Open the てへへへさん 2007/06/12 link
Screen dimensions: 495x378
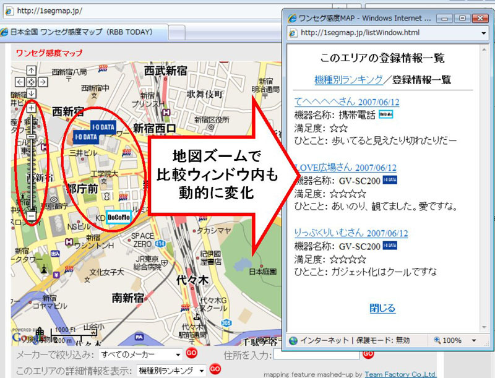point(347,102)
